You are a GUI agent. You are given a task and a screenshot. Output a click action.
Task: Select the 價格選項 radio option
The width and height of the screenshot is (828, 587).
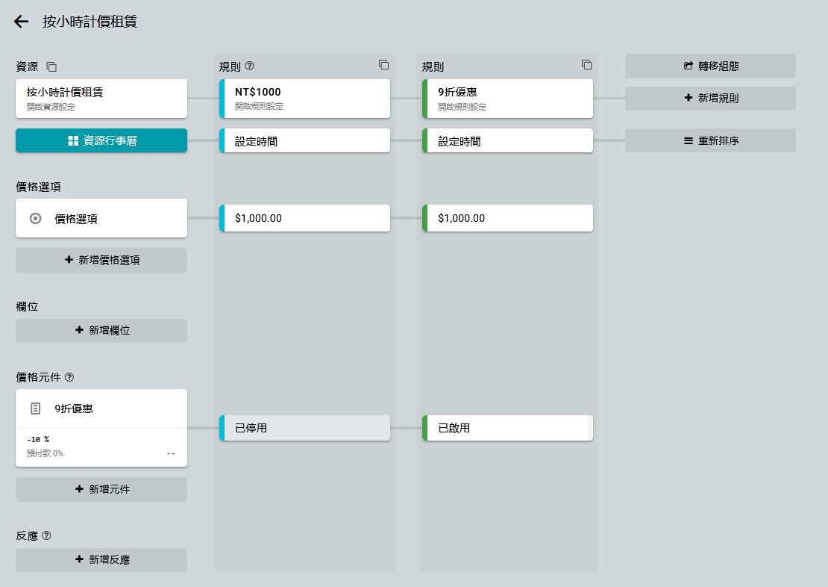pos(35,219)
